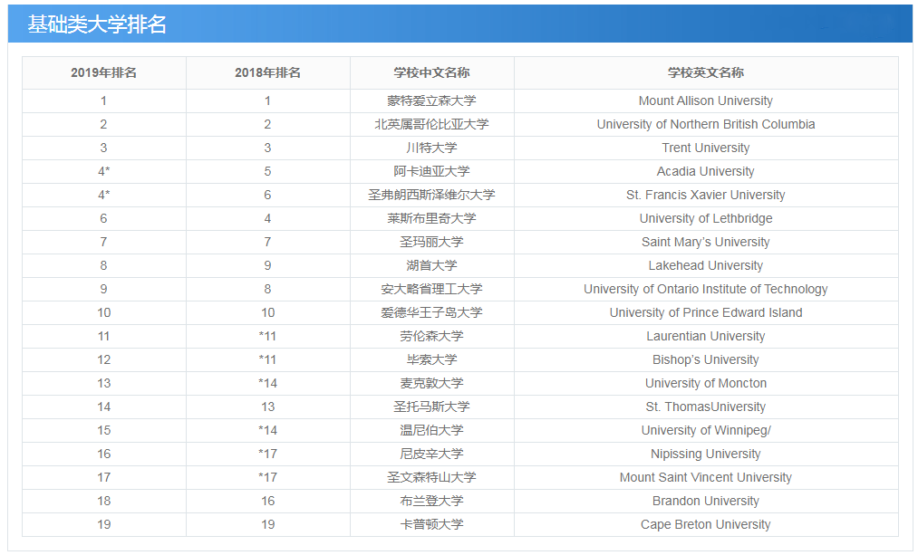Click 2019 rank 12 in Bishop's row

tap(103, 359)
